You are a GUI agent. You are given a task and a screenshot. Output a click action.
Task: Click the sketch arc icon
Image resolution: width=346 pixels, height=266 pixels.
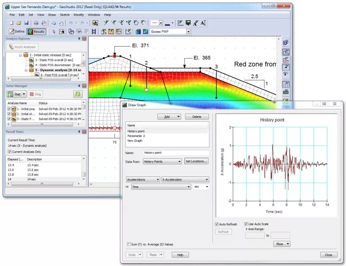tap(144, 23)
